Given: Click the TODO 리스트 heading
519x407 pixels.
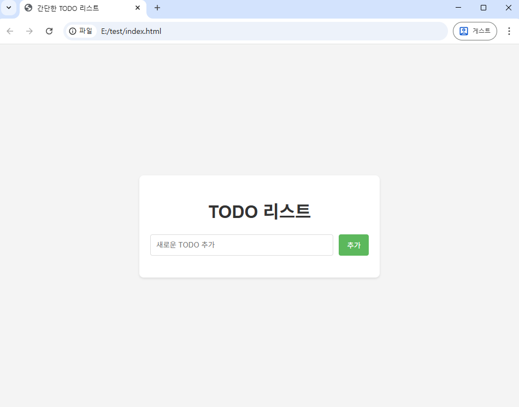Looking at the screenshot, I should (x=259, y=211).
